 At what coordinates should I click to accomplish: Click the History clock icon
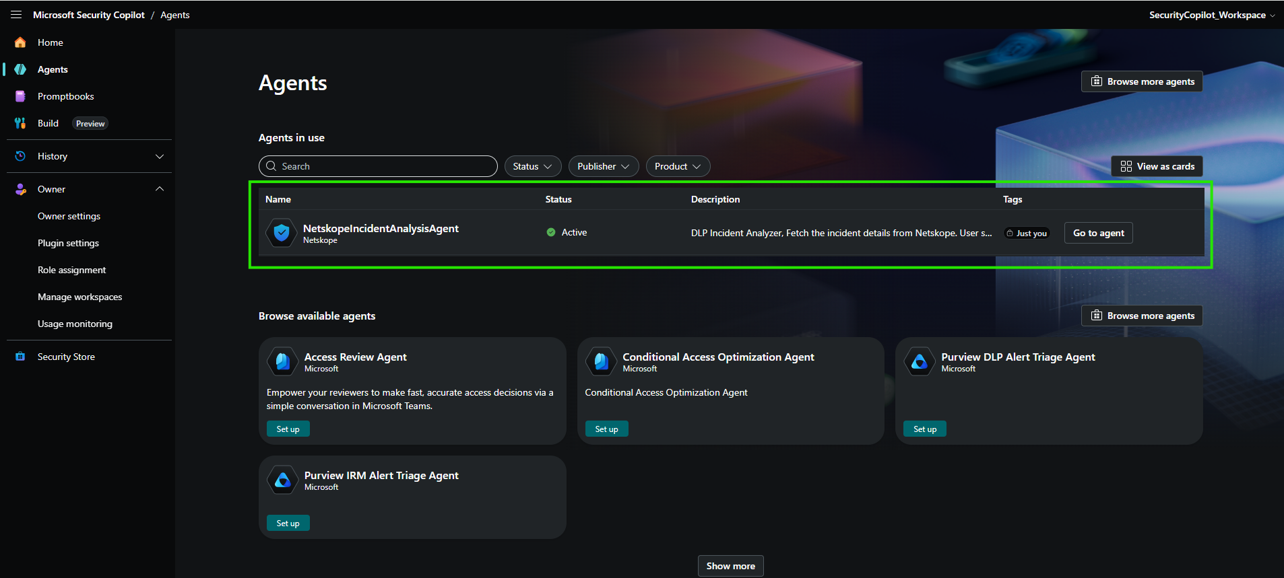pyautogui.click(x=20, y=156)
